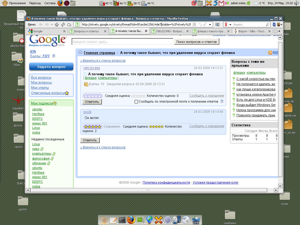Image resolution: width=300 pixels, height=225 pixels.
Task: Click the Введите запрос здесь search field
Action: pyautogui.click(x=122, y=42)
